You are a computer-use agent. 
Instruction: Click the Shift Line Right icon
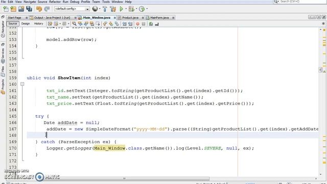130,24
